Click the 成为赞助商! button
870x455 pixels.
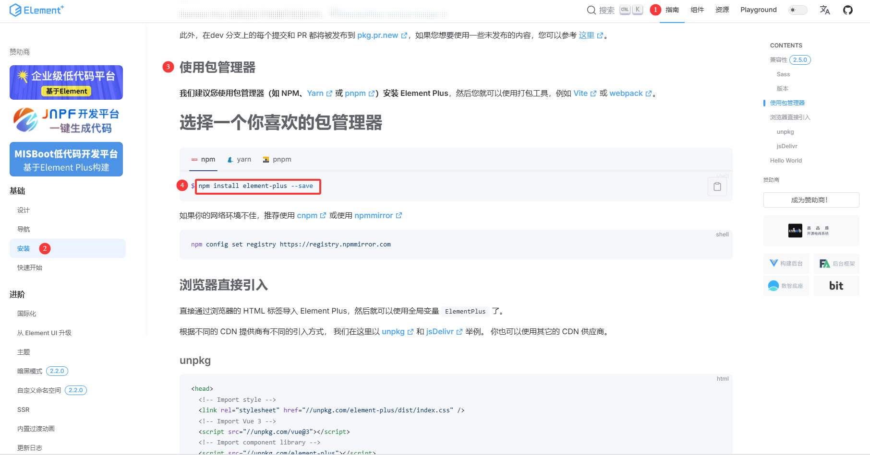pos(811,200)
